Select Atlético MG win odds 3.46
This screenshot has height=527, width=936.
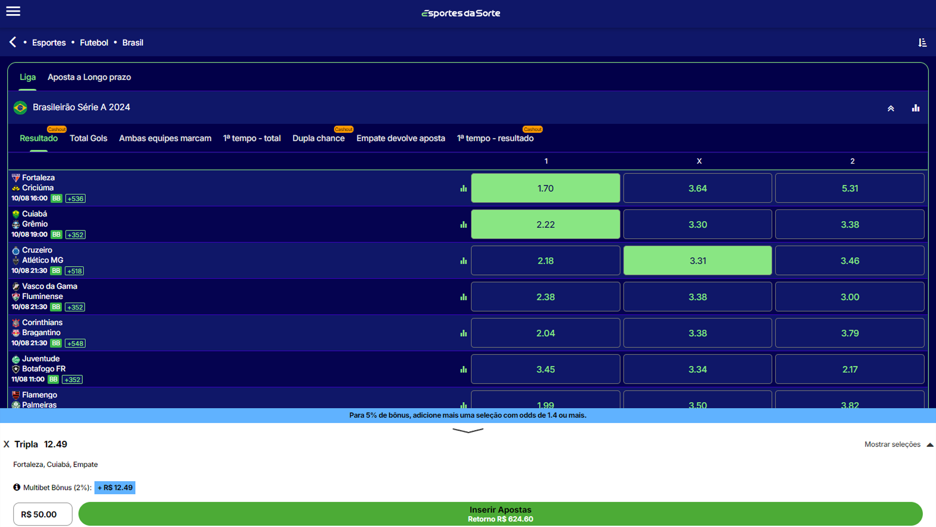coord(850,260)
